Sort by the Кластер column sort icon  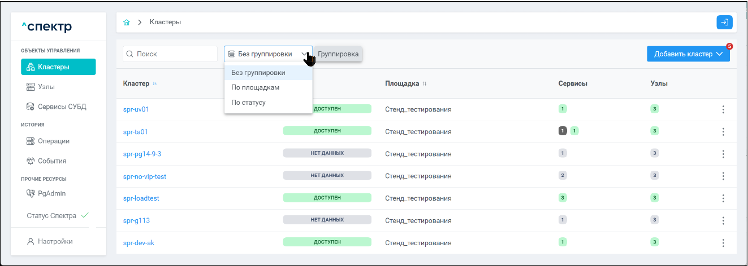pyautogui.click(x=154, y=84)
